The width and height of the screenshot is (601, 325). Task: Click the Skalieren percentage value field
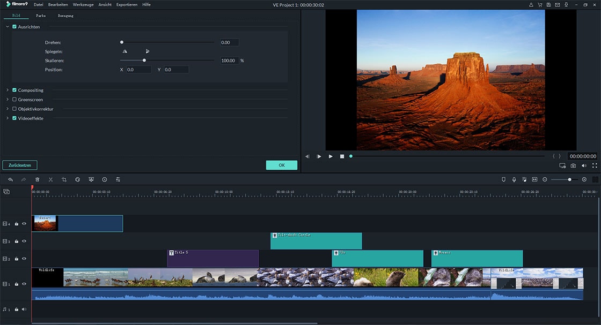tap(229, 61)
